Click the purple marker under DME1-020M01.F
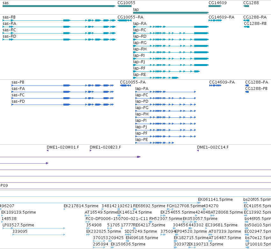The height and width of the screenshot is (249, 271). (x=47, y=150)
